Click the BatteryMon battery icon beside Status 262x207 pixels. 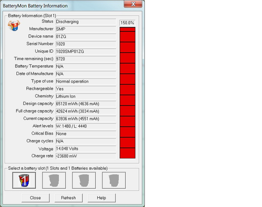(13, 26)
